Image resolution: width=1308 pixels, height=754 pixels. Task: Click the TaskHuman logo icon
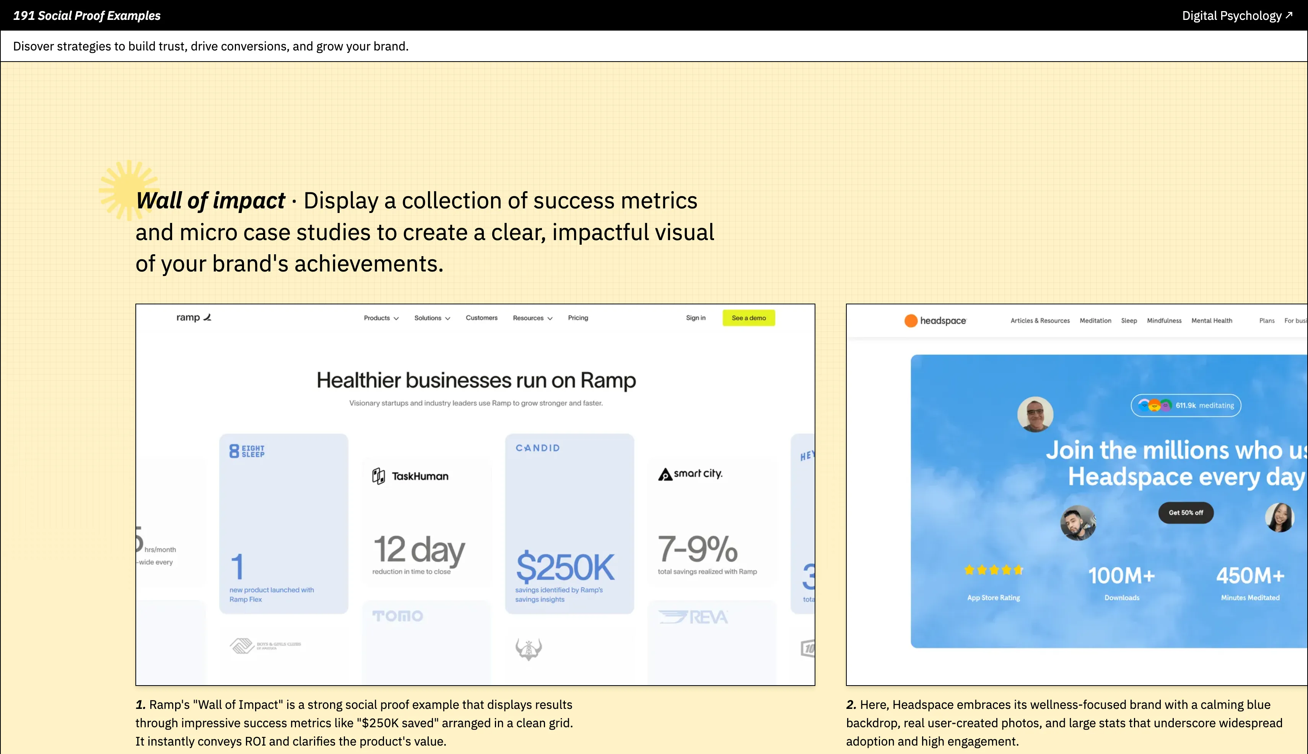click(379, 476)
